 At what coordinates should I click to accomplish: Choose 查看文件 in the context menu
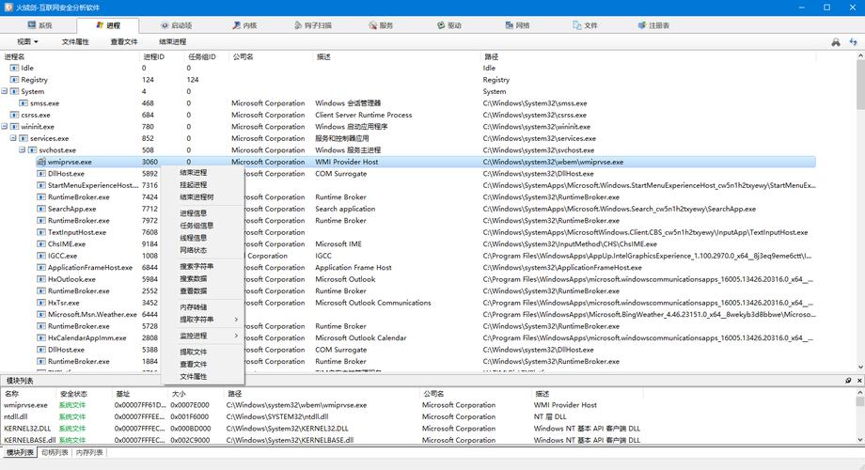(193, 364)
